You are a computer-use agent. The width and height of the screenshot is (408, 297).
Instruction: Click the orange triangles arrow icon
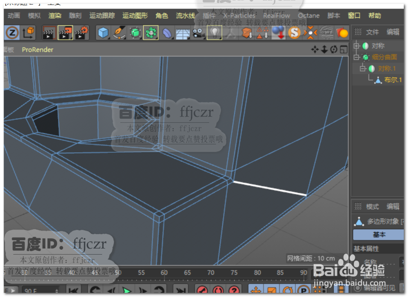pos(262,33)
